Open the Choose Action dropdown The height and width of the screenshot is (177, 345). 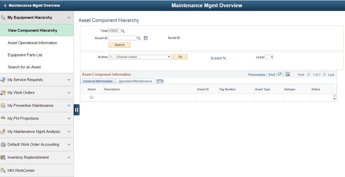click(x=140, y=57)
